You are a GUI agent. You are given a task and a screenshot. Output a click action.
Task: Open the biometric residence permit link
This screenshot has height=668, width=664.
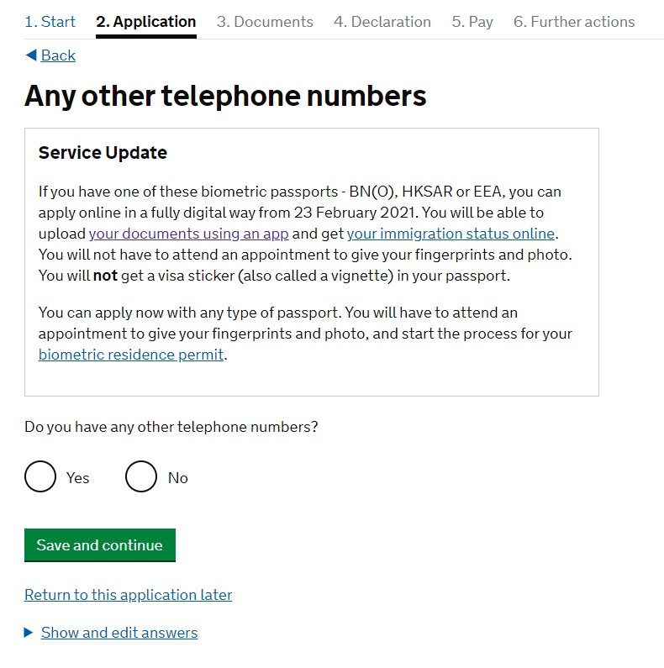(x=131, y=355)
